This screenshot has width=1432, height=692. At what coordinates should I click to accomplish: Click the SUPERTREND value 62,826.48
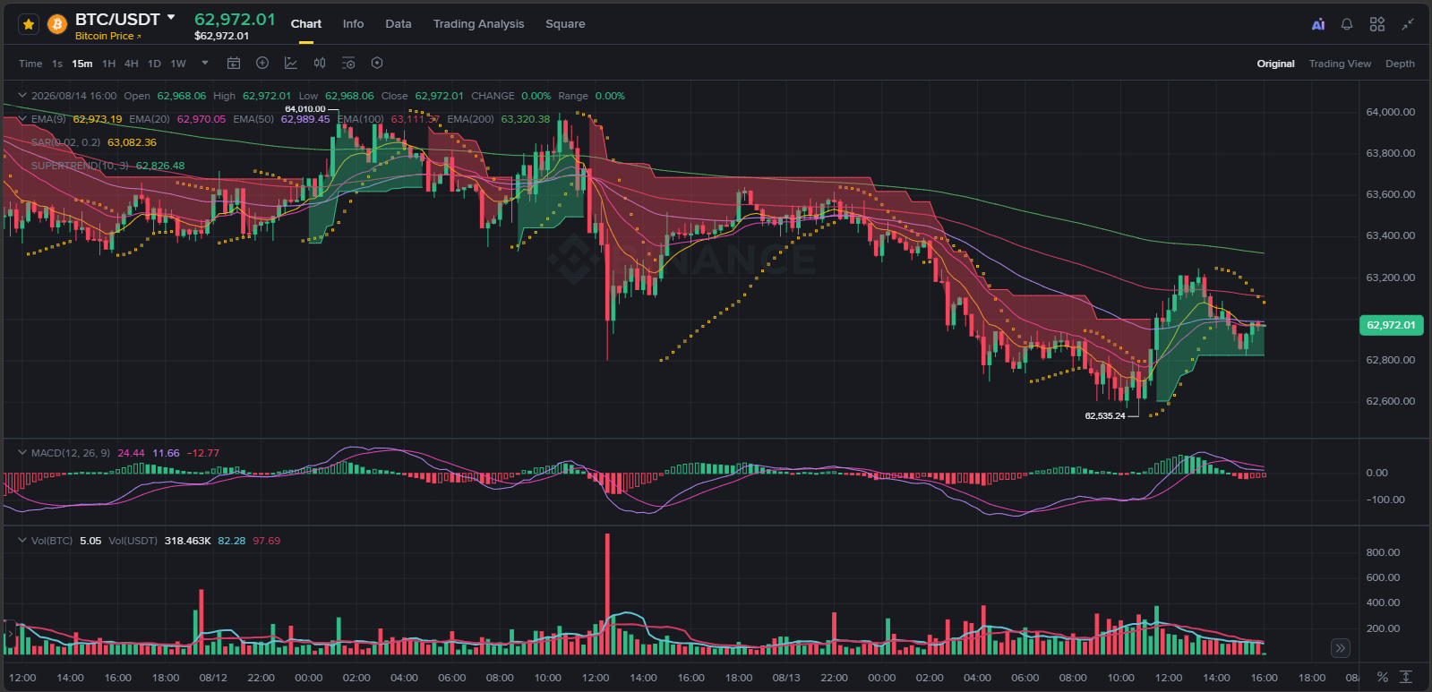click(160, 166)
